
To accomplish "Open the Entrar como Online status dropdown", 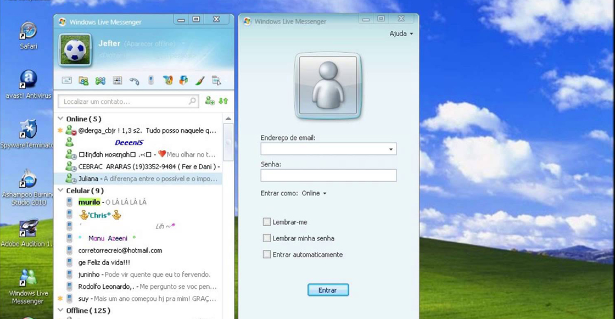I will click(x=314, y=193).
